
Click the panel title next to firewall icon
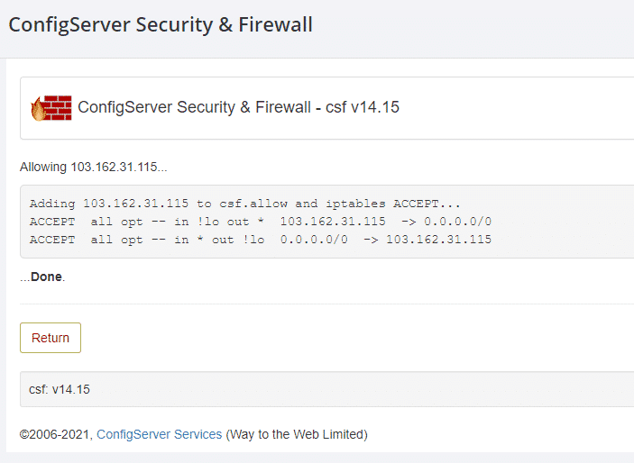click(193, 107)
